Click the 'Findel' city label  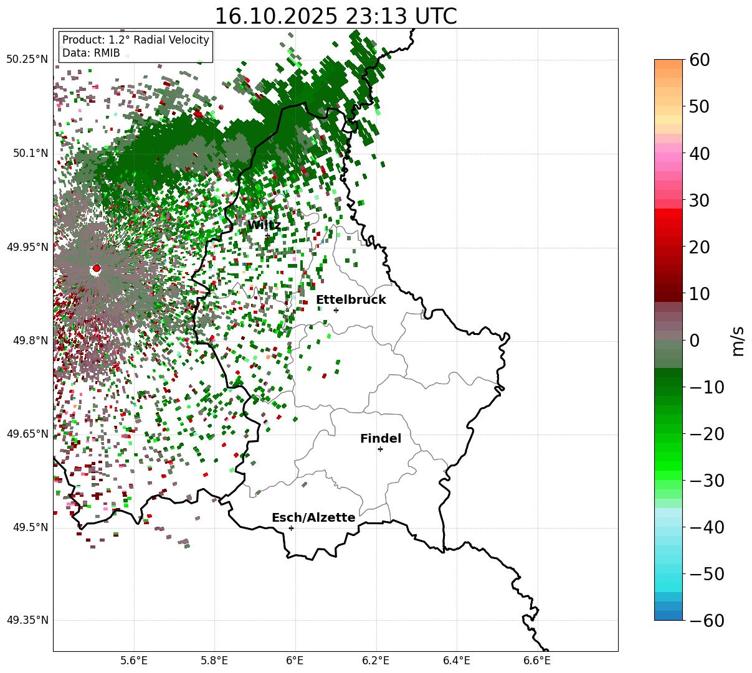click(381, 439)
